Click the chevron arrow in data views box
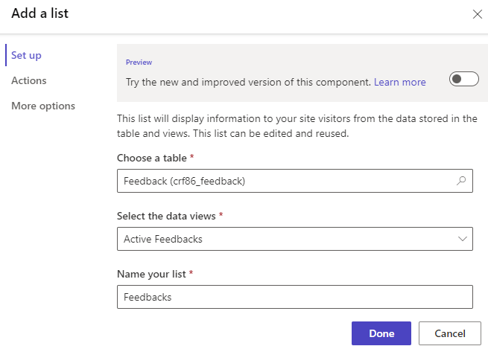The image size is (488, 346). tap(461, 239)
